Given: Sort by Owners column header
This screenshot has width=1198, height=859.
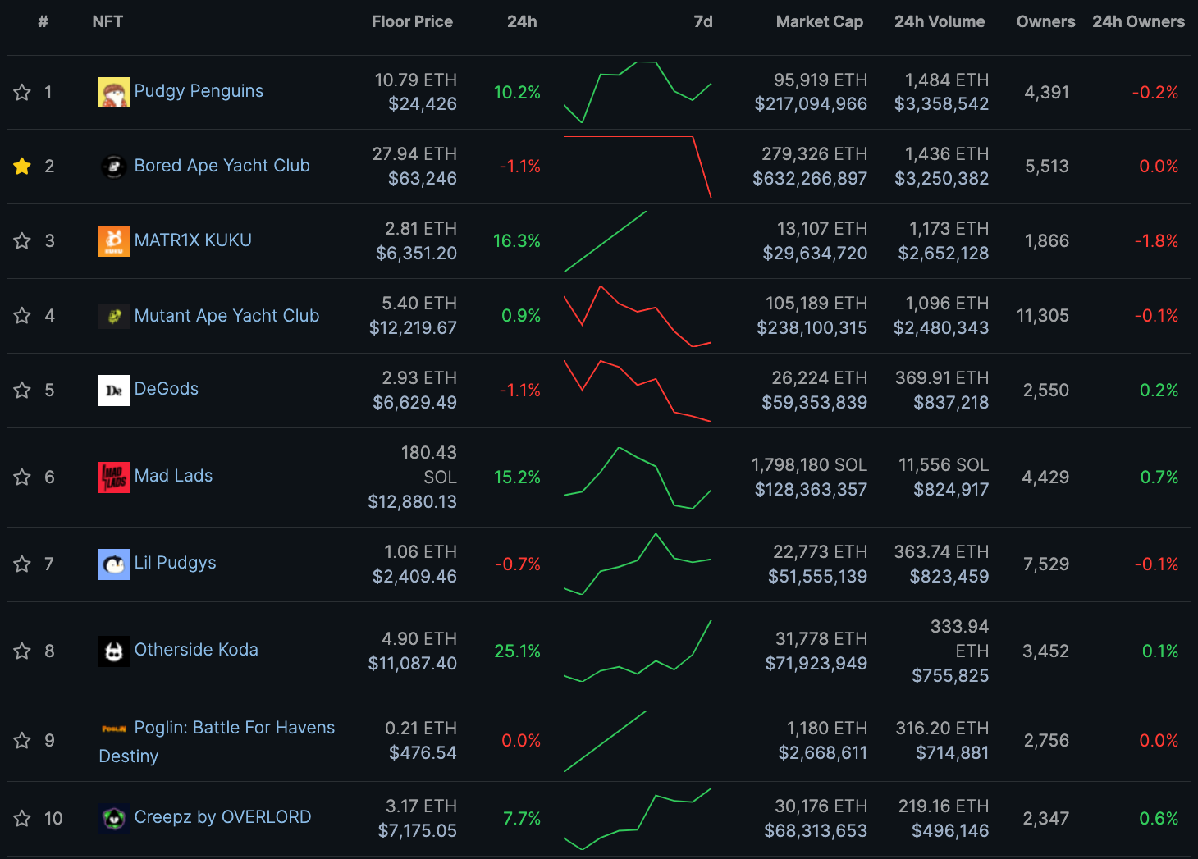Looking at the screenshot, I should point(1045,21).
